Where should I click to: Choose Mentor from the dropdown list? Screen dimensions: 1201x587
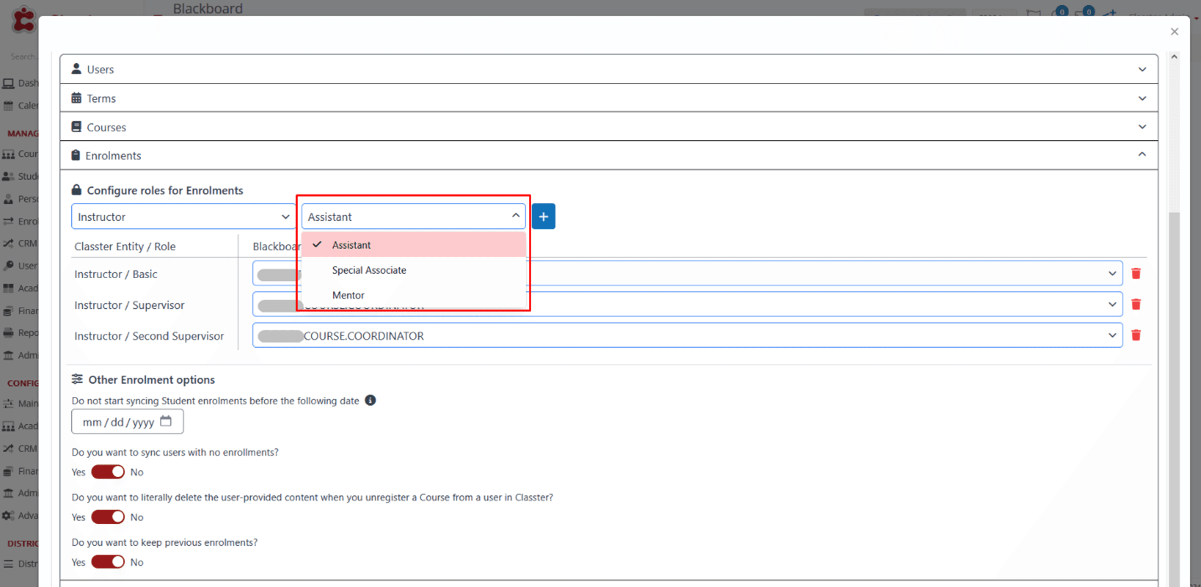point(414,295)
